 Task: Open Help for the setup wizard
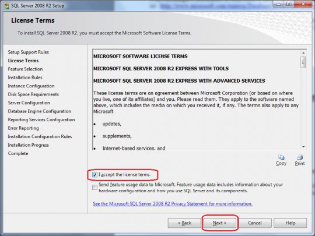click(x=290, y=223)
